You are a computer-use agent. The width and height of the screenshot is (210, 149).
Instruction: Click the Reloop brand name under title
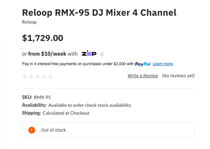point(29,22)
